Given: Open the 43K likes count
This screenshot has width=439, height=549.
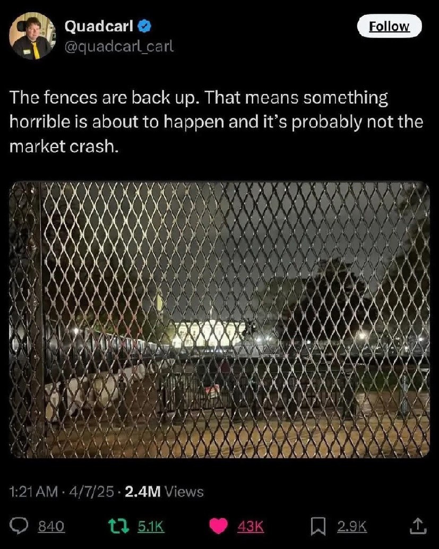Looking at the screenshot, I should point(251,526).
